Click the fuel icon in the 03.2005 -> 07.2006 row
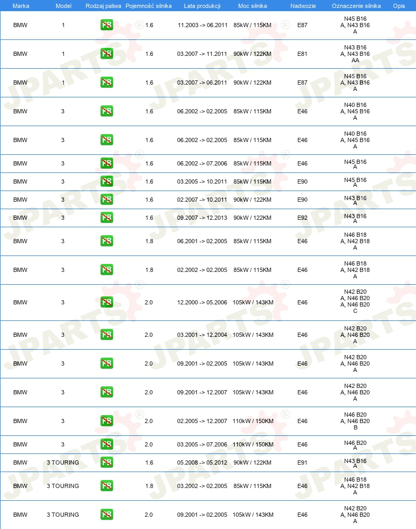 click(106, 444)
